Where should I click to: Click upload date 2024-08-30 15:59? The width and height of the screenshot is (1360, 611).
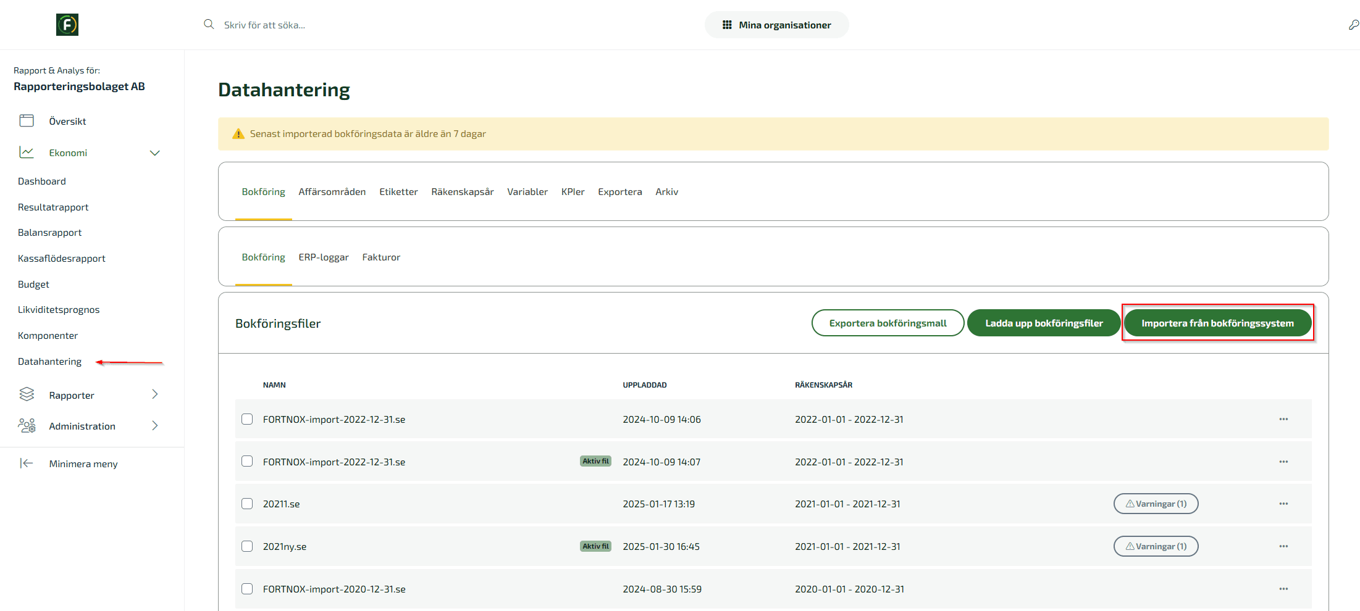tap(662, 589)
